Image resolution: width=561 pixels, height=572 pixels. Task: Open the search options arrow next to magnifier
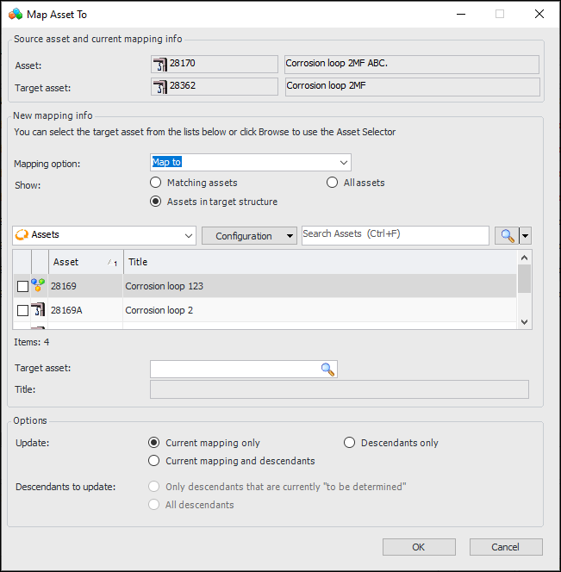(525, 236)
